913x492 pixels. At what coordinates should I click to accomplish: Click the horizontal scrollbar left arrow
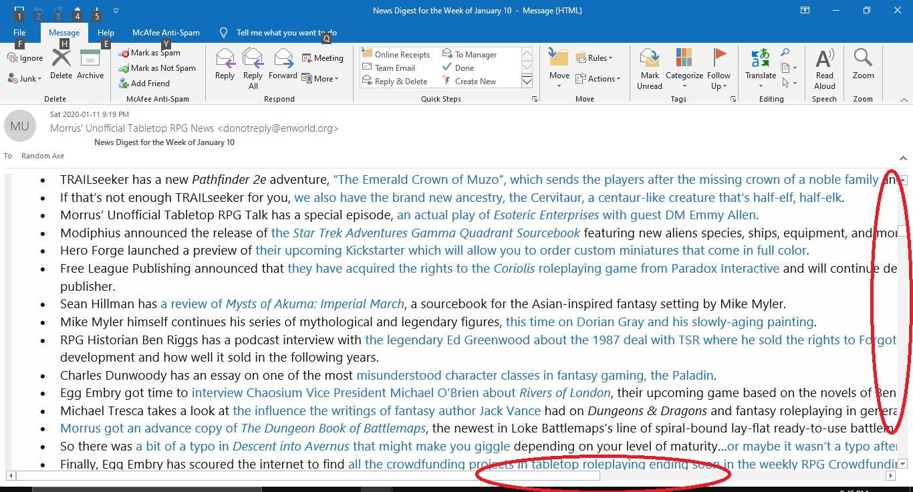pos(10,476)
